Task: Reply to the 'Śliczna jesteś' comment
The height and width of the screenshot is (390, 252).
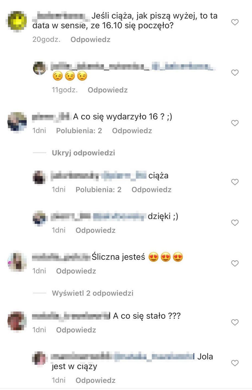Action: tap(76, 271)
